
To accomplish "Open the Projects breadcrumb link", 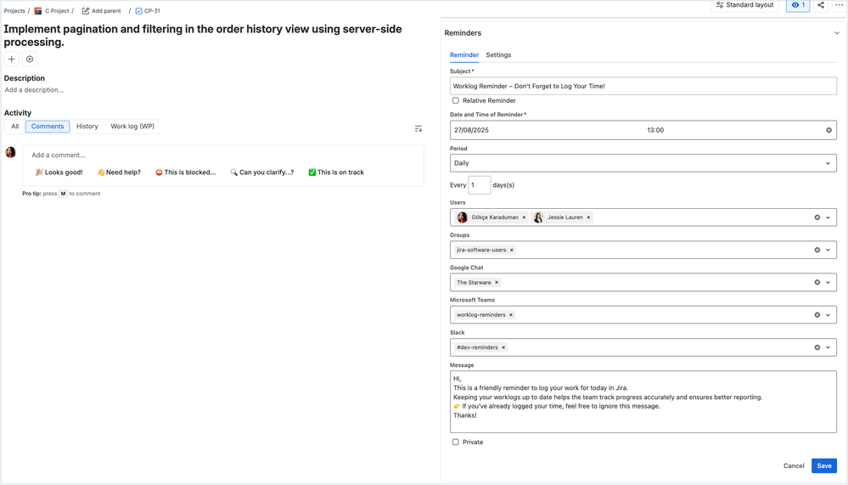I will (x=14, y=11).
